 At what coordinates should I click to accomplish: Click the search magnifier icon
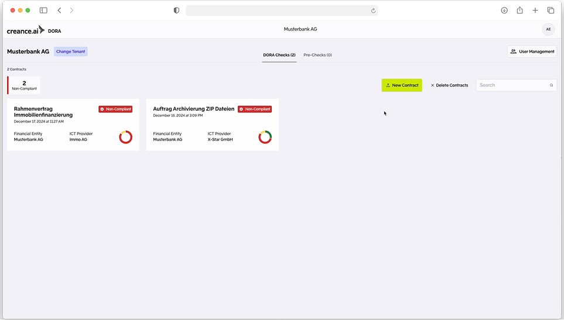[551, 85]
